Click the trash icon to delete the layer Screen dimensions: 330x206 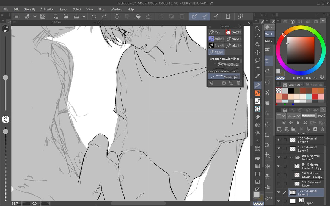pyautogui.click(x=323, y=129)
